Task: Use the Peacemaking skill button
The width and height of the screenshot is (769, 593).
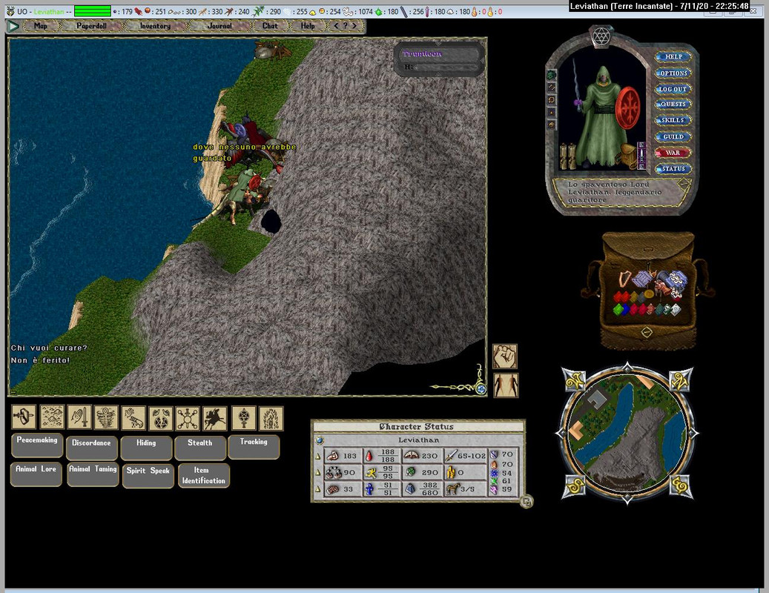Action: (x=37, y=445)
